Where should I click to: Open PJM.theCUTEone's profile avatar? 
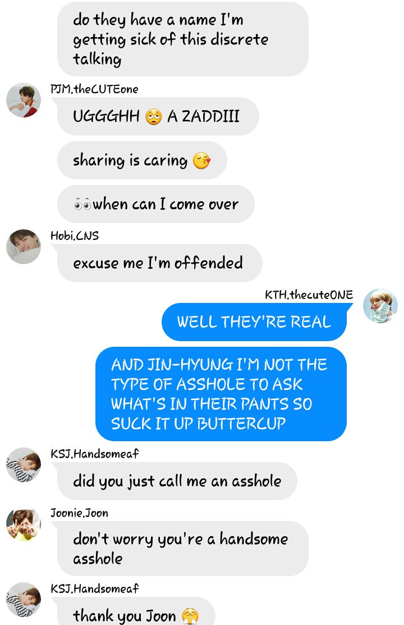click(x=24, y=100)
